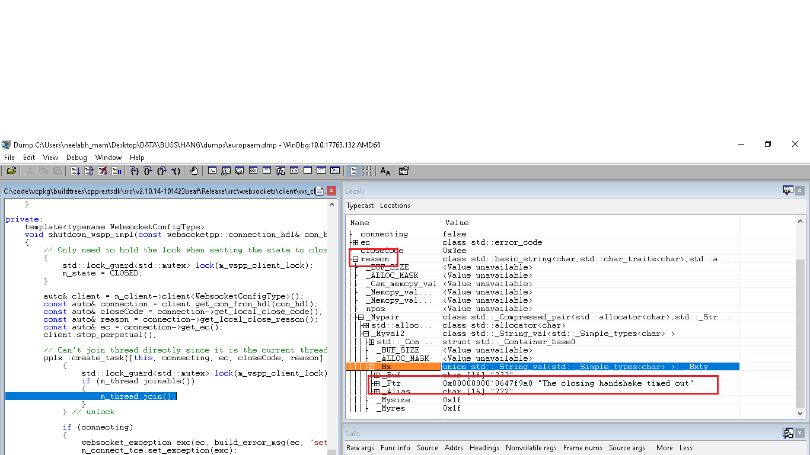Open the Registers window (0x icon)
The height and width of the screenshot is (455, 810).
pyautogui.click(x=252, y=171)
